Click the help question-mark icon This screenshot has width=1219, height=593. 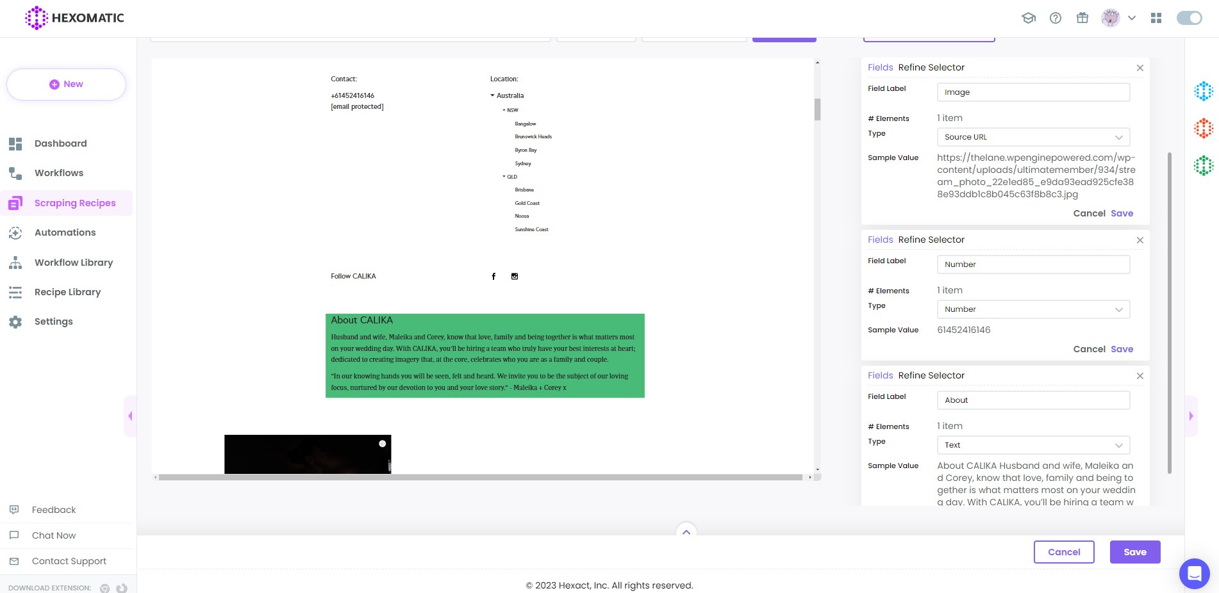tap(1055, 17)
